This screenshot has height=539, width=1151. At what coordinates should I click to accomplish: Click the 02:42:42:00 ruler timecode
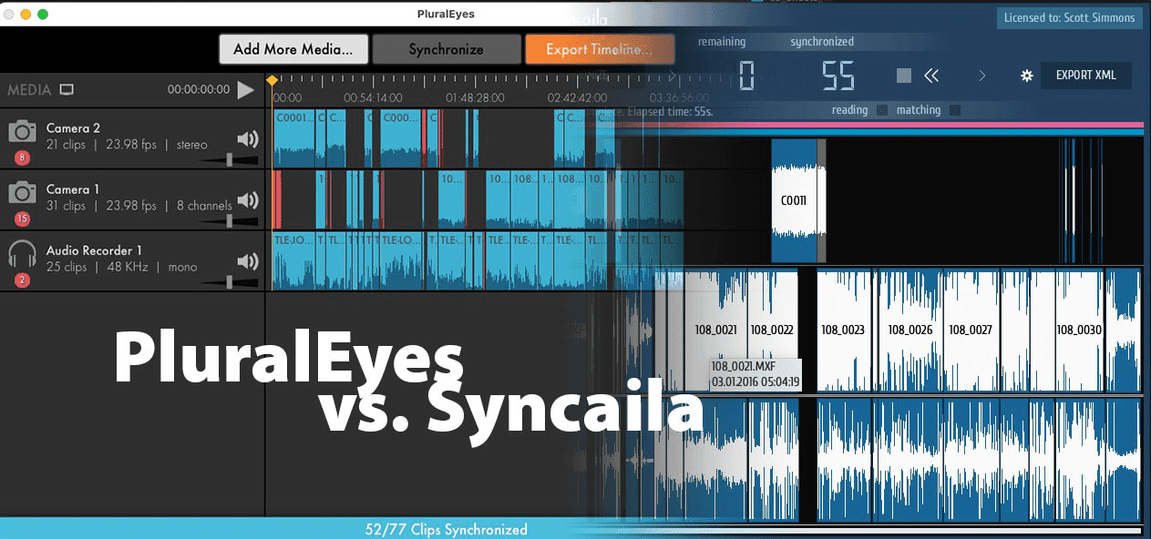[x=577, y=97]
